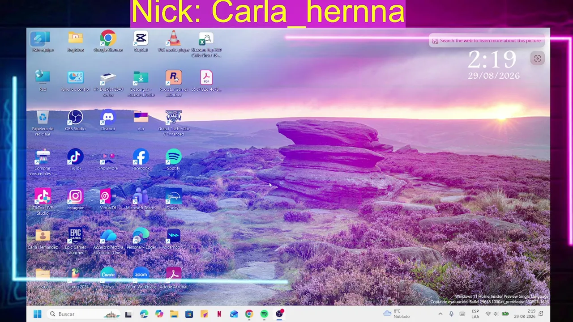The width and height of the screenshot is (573, 322).
Task: Open the Panel de control icon
Action: (x=75, y=81)
